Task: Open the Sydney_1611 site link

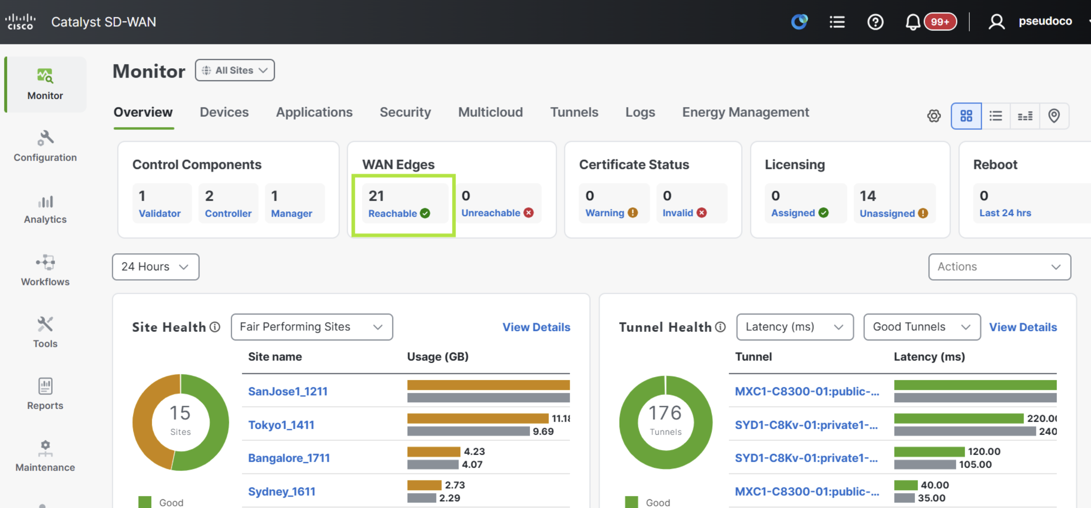Action: (x=282, y=491)
